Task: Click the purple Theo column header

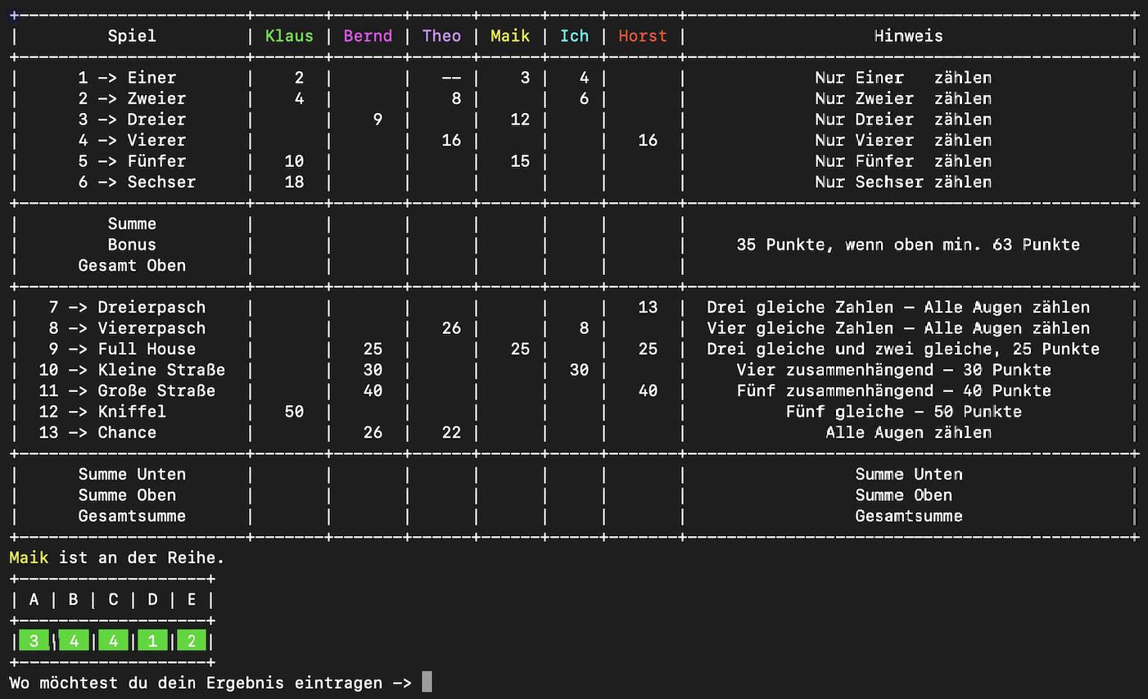Action: pyautogui.click(x=441, y=36)
